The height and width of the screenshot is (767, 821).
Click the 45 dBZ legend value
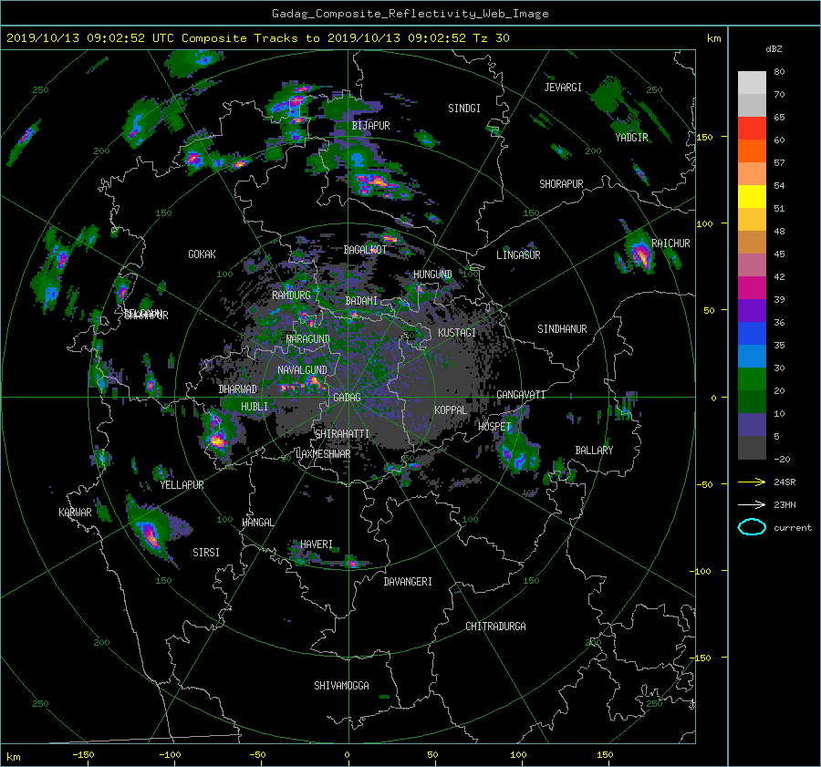click(x=779, y=254)
